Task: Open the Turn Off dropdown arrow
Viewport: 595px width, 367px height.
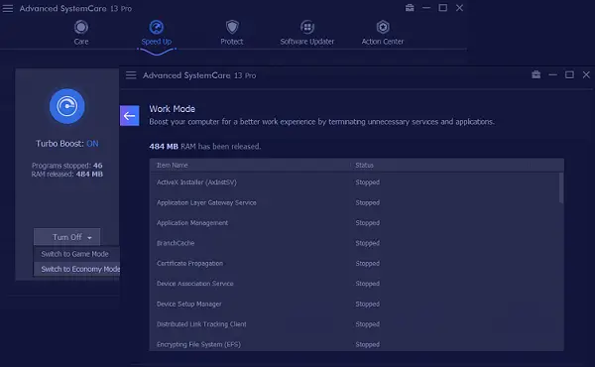Action: click(90, 238)
